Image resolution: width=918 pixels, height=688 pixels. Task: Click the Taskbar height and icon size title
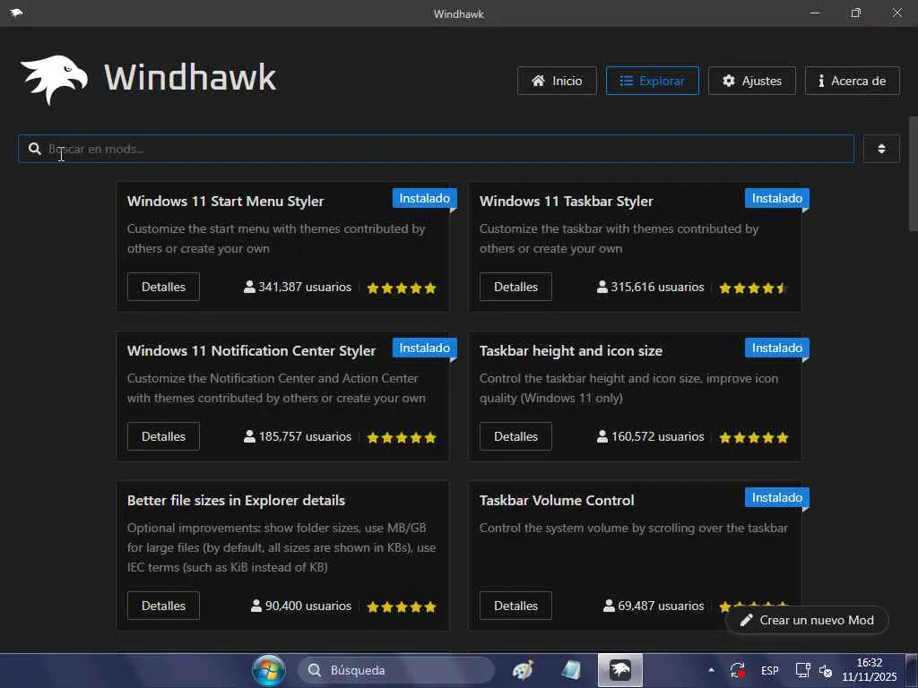click(x=571, y=351)
